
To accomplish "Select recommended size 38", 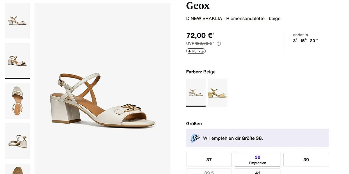I will (x=257, y=159).
